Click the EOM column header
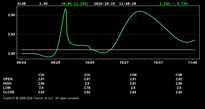Screen dimensions: 205x109 click(x=179, y=75)
